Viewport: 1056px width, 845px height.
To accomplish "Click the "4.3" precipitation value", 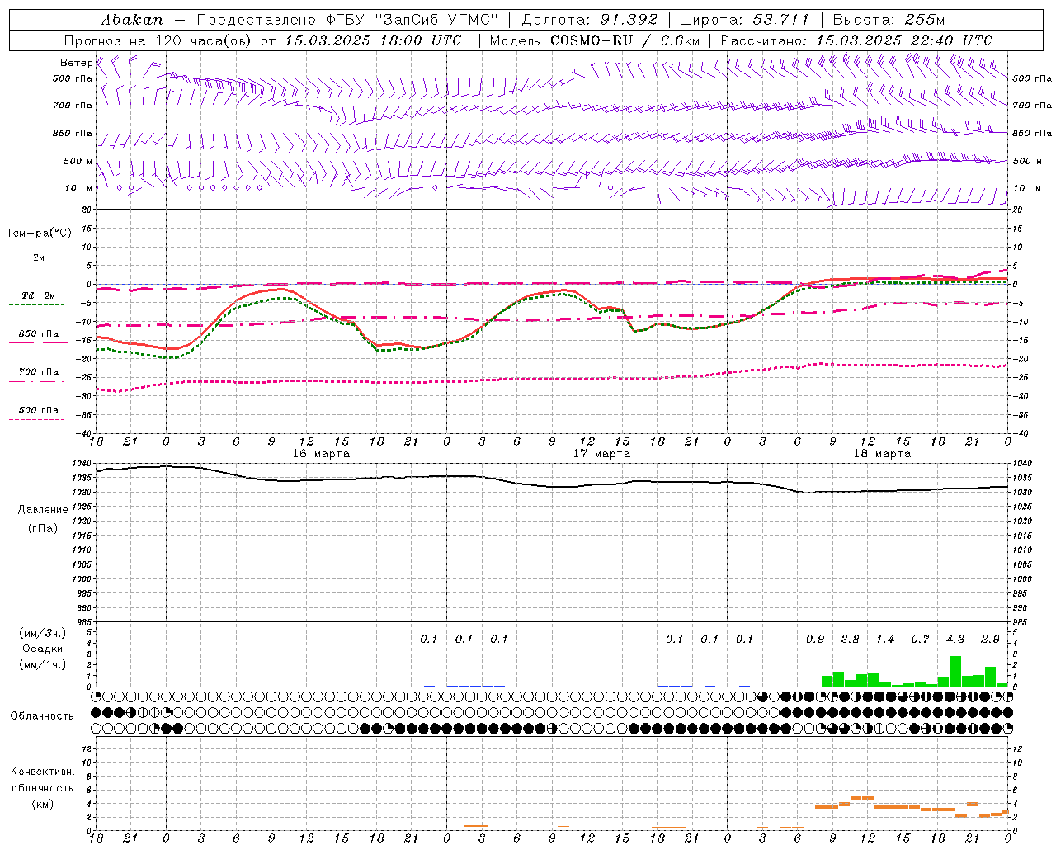I will pos(955,639).
